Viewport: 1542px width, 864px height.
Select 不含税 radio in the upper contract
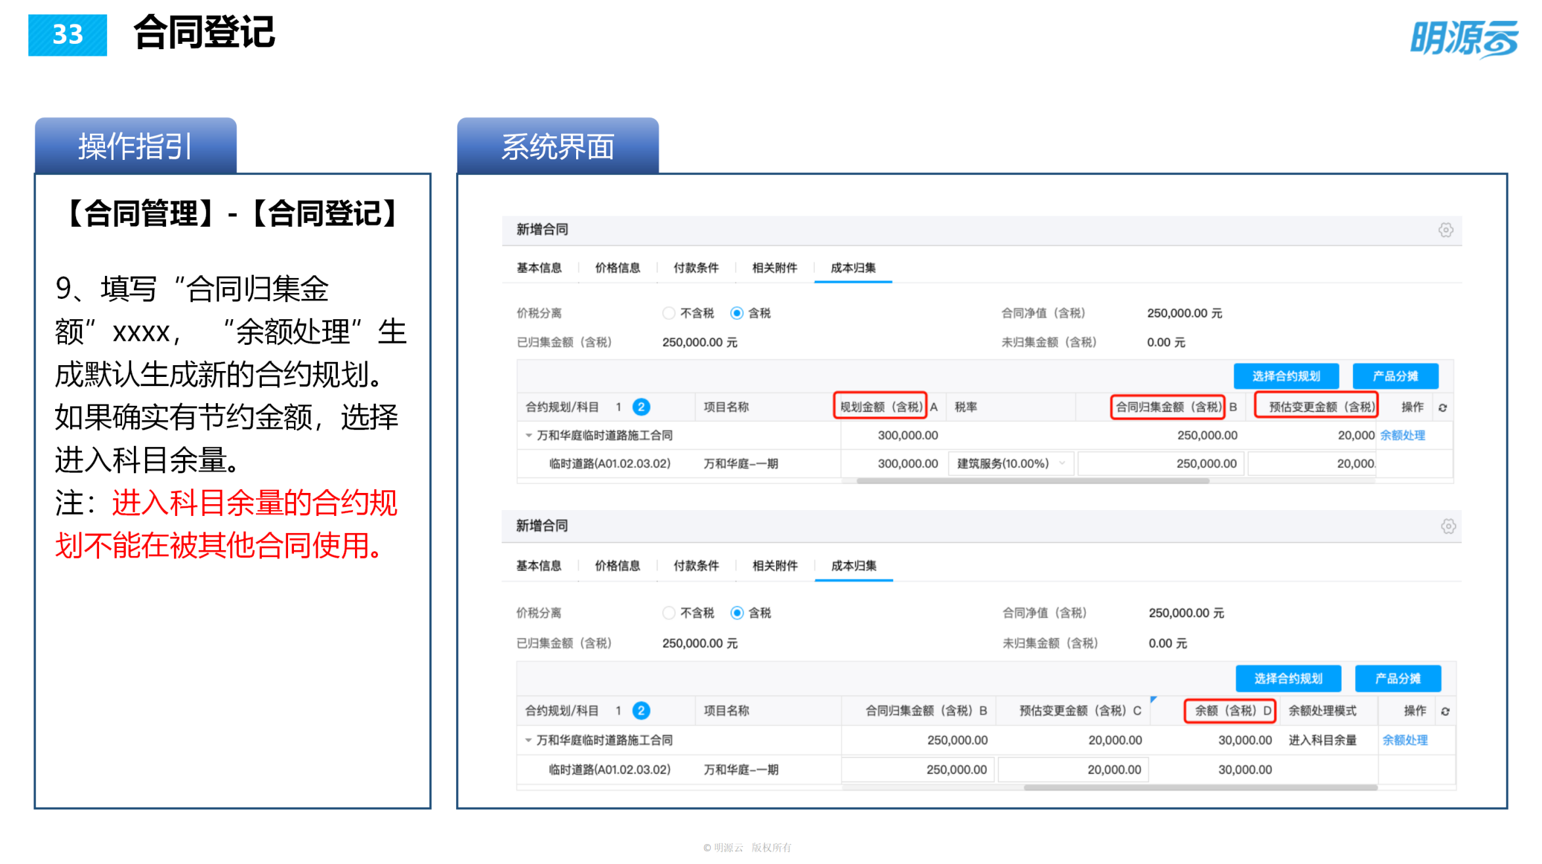[669, 313]
